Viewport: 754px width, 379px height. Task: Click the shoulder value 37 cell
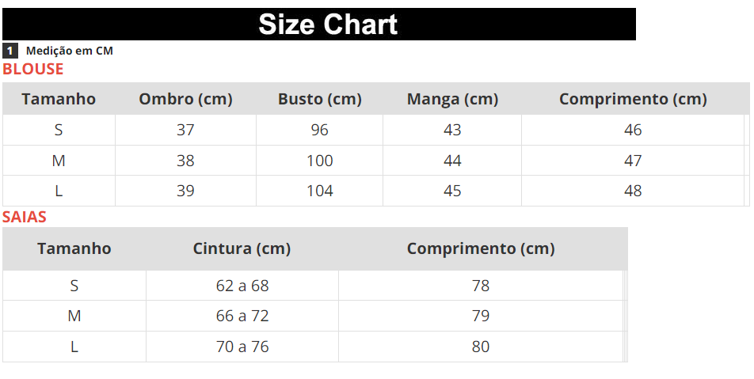185,130
